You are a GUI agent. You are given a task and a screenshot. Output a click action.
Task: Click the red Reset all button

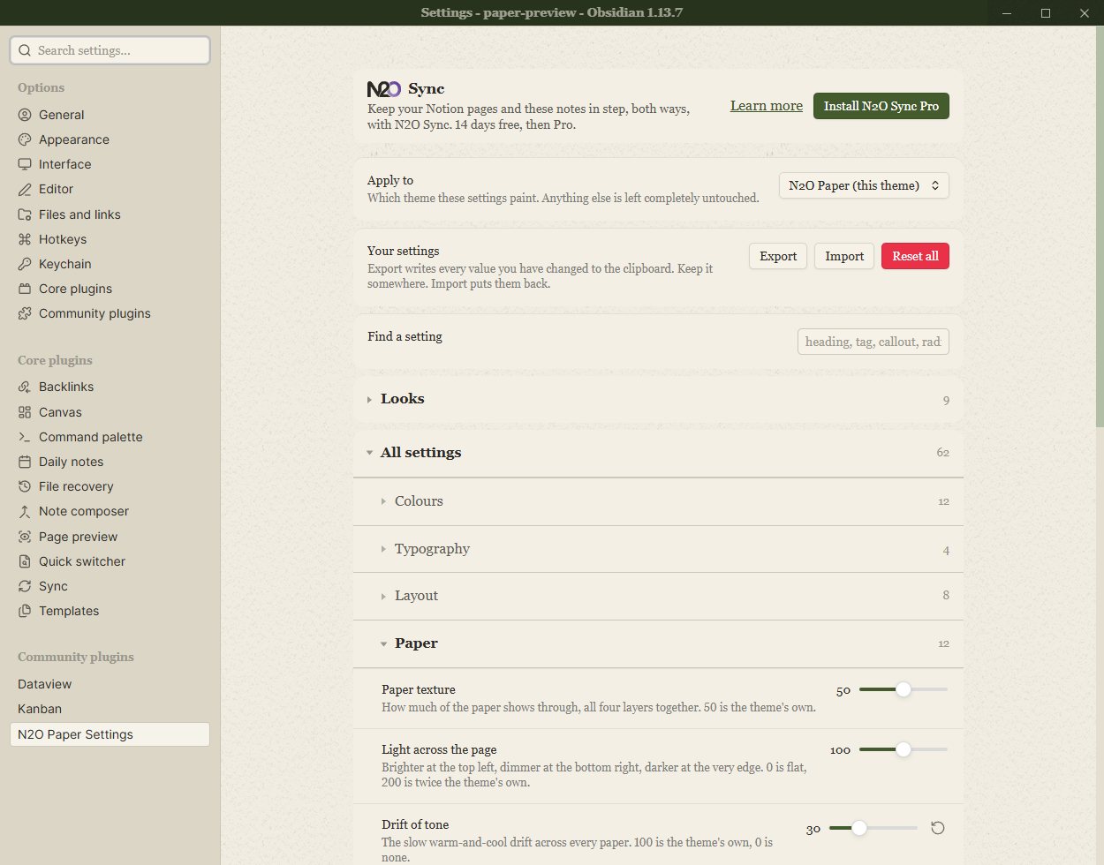(915, 256)
